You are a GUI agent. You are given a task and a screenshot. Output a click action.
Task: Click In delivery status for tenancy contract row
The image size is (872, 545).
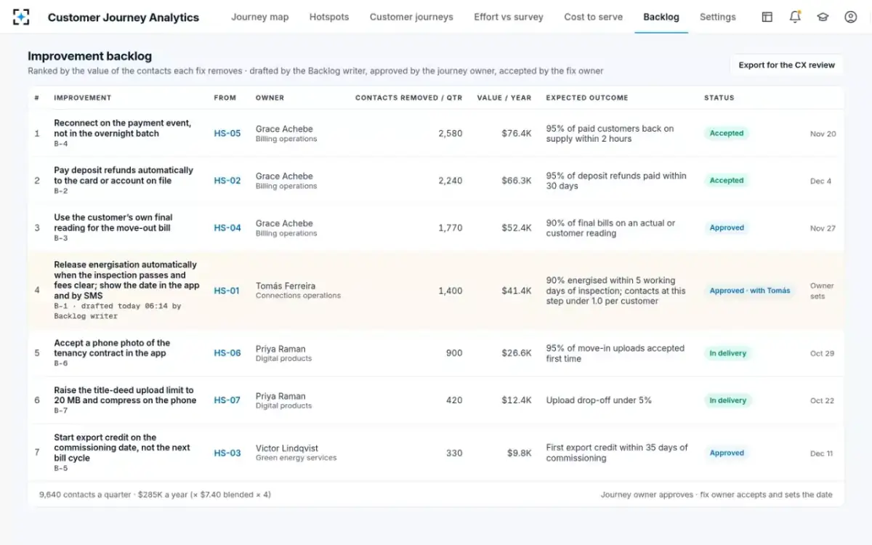pyautogui.click(x=728, y=353)
